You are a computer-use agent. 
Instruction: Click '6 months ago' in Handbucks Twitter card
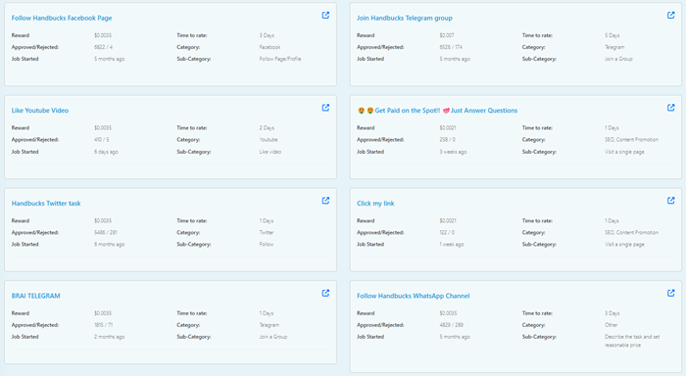tap(109, 245)
